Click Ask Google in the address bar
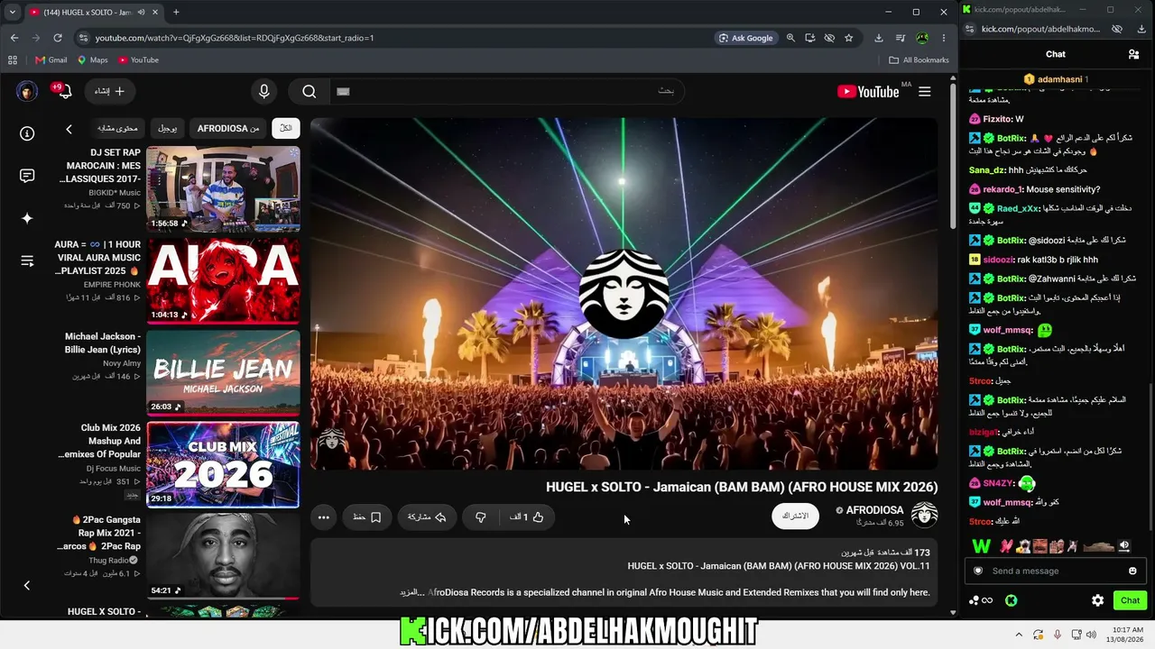This screenshot has height=649, width=1155. pos(746,38)
